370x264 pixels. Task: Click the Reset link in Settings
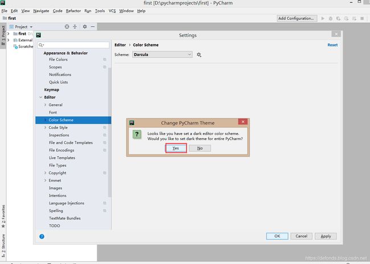(x=332, y=45)
